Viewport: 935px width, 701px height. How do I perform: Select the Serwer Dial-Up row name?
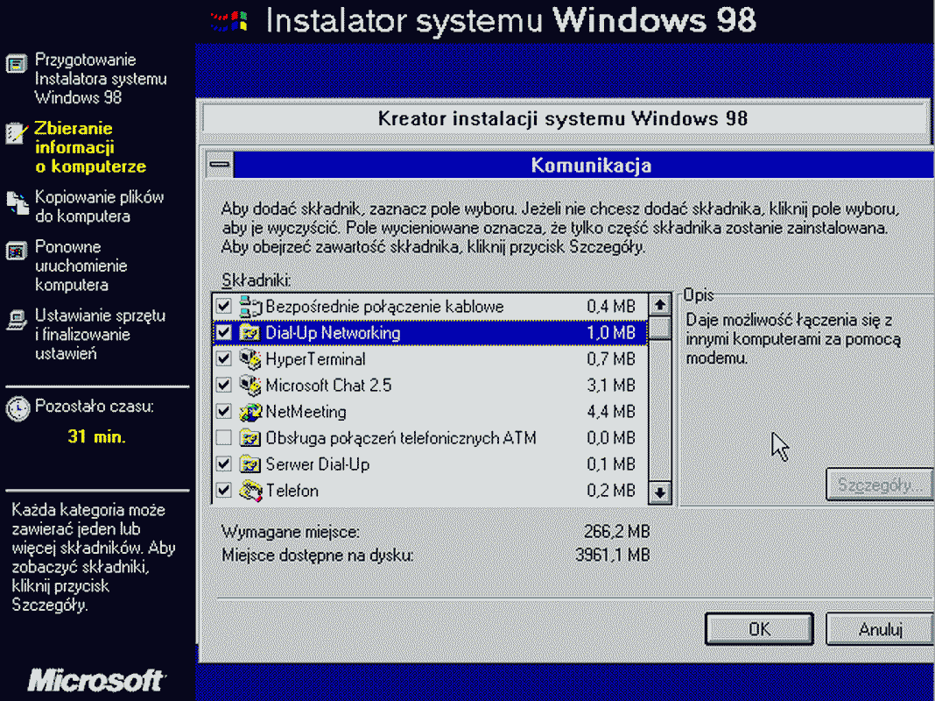click(x=317, y=464)
